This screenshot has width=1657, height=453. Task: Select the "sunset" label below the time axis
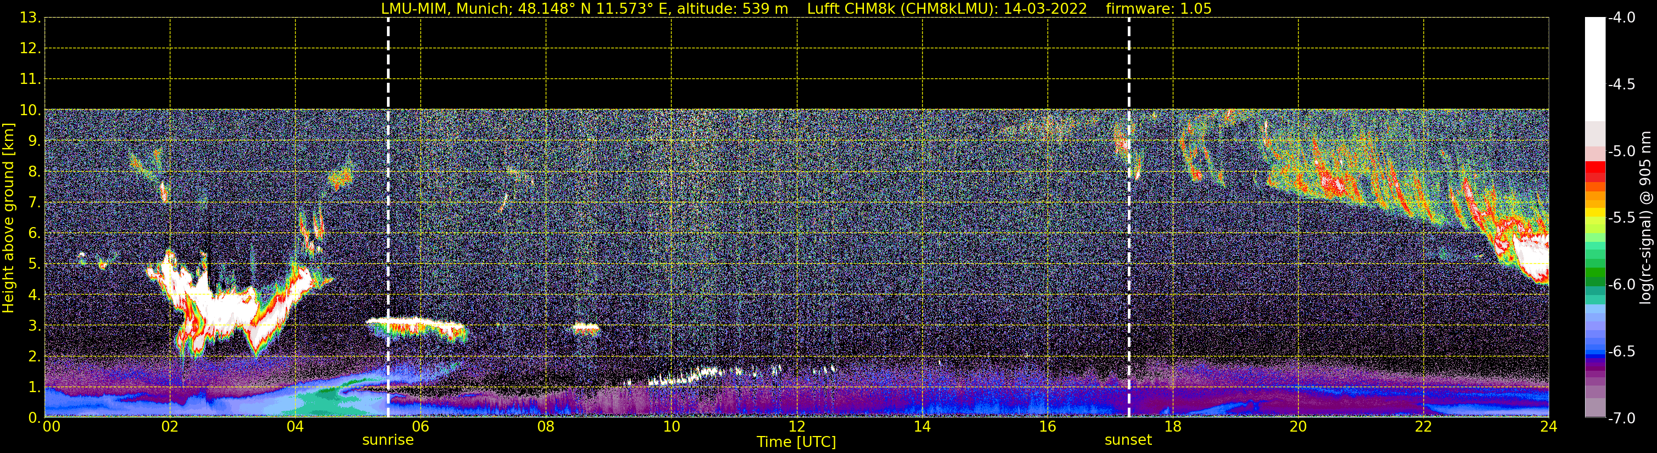tap(1128, 440)
